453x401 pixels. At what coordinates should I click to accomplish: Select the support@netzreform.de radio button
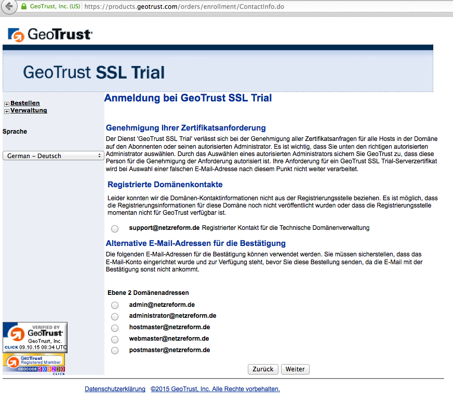(115, 228)
